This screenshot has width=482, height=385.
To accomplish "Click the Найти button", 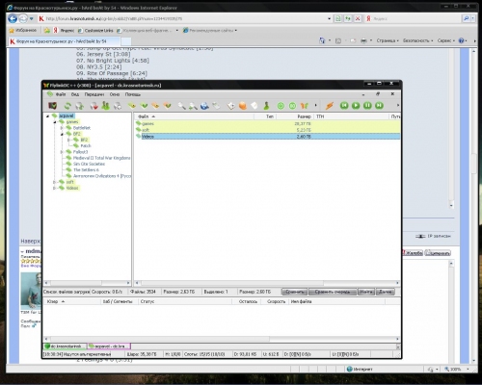I will [366, 292].
